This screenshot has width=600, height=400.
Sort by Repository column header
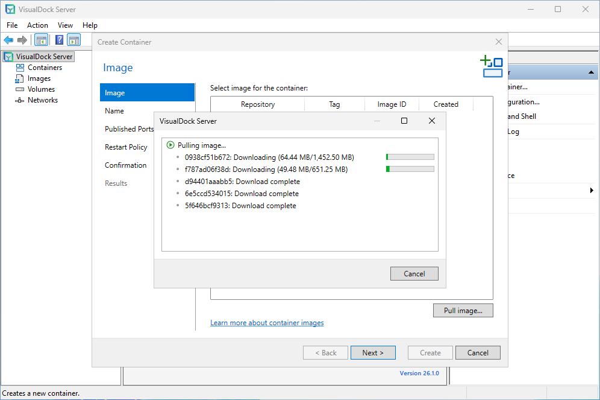(x=258, y=104)
